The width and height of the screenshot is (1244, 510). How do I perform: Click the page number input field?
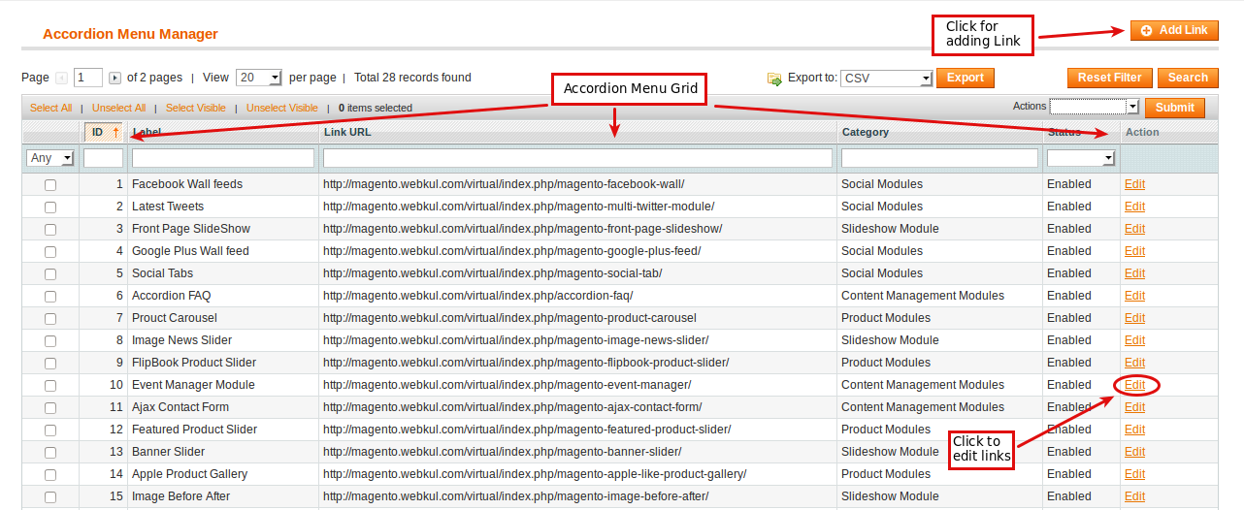coord(87,78)
